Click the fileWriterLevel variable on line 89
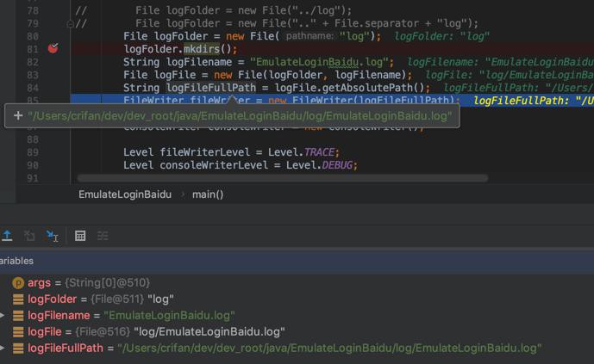 205,152
